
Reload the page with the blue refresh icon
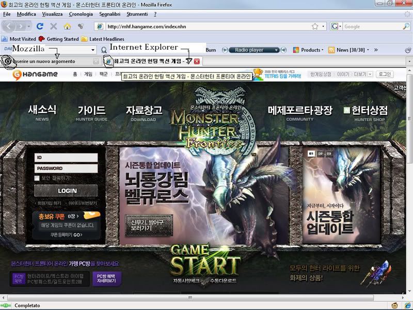pyautogui.click(x=40, y=26)
